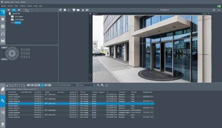The width and height of the screenshot is (222, 128).
Task: Toggle the highlighted blue playback mode button
Action: [x=14, y=10]
